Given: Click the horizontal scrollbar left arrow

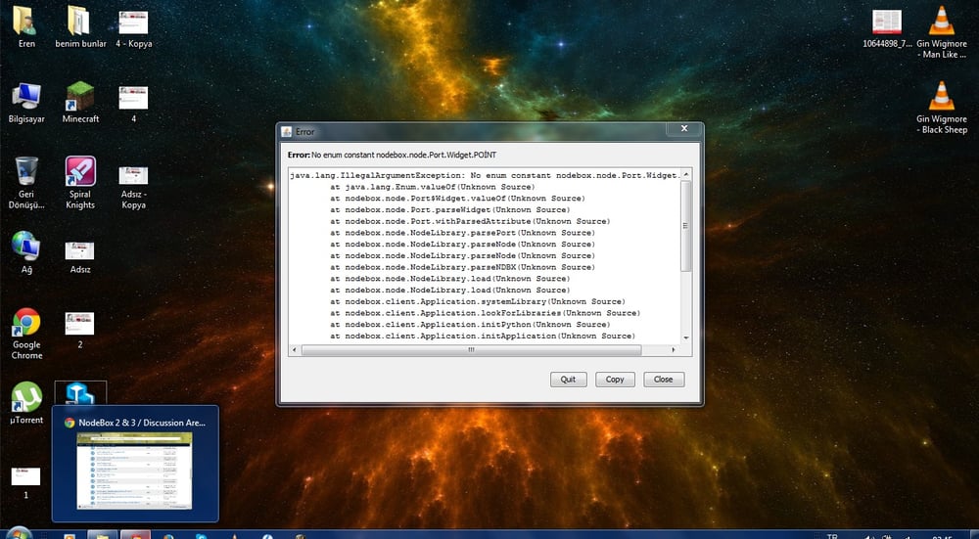Looking at the screenshot, I should click(x=295, y=350).
